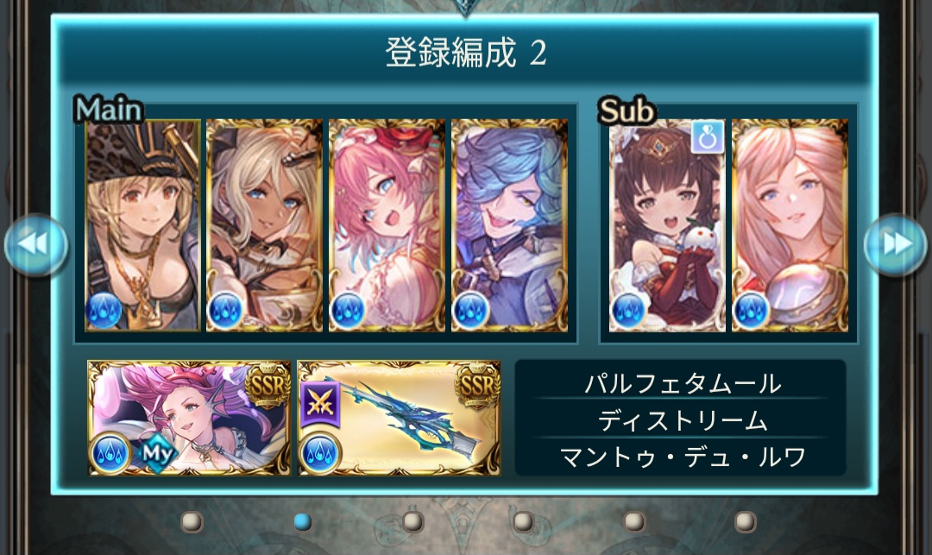Click water element icon on summon card
The image size is (932, 555).
tap(110, 453)
